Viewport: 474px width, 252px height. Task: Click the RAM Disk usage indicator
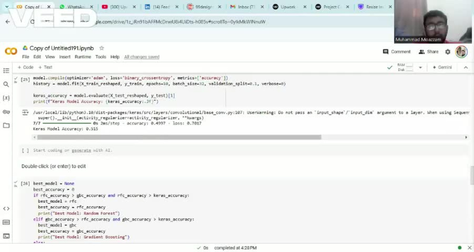tap(405, 67)
